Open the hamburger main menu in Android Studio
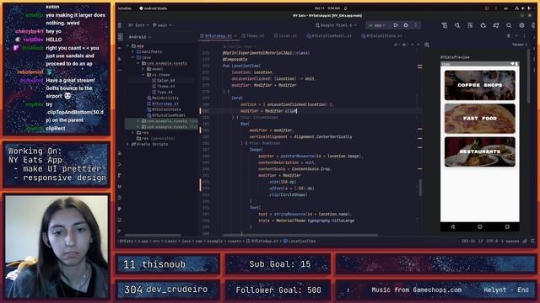 120,25
